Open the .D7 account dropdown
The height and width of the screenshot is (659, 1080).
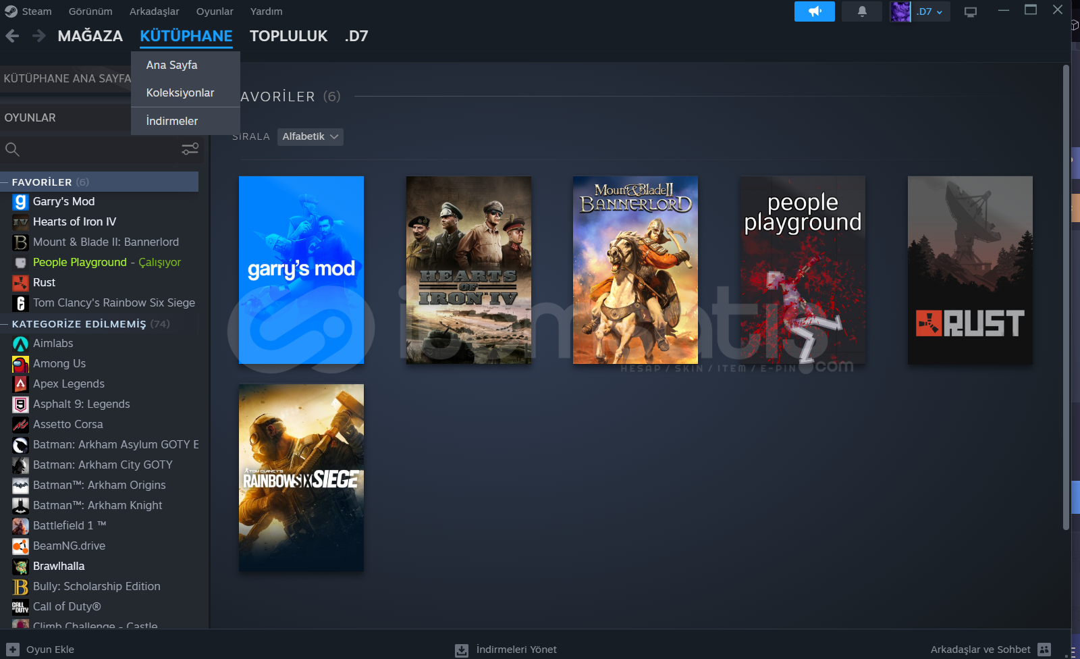(929, 11)
